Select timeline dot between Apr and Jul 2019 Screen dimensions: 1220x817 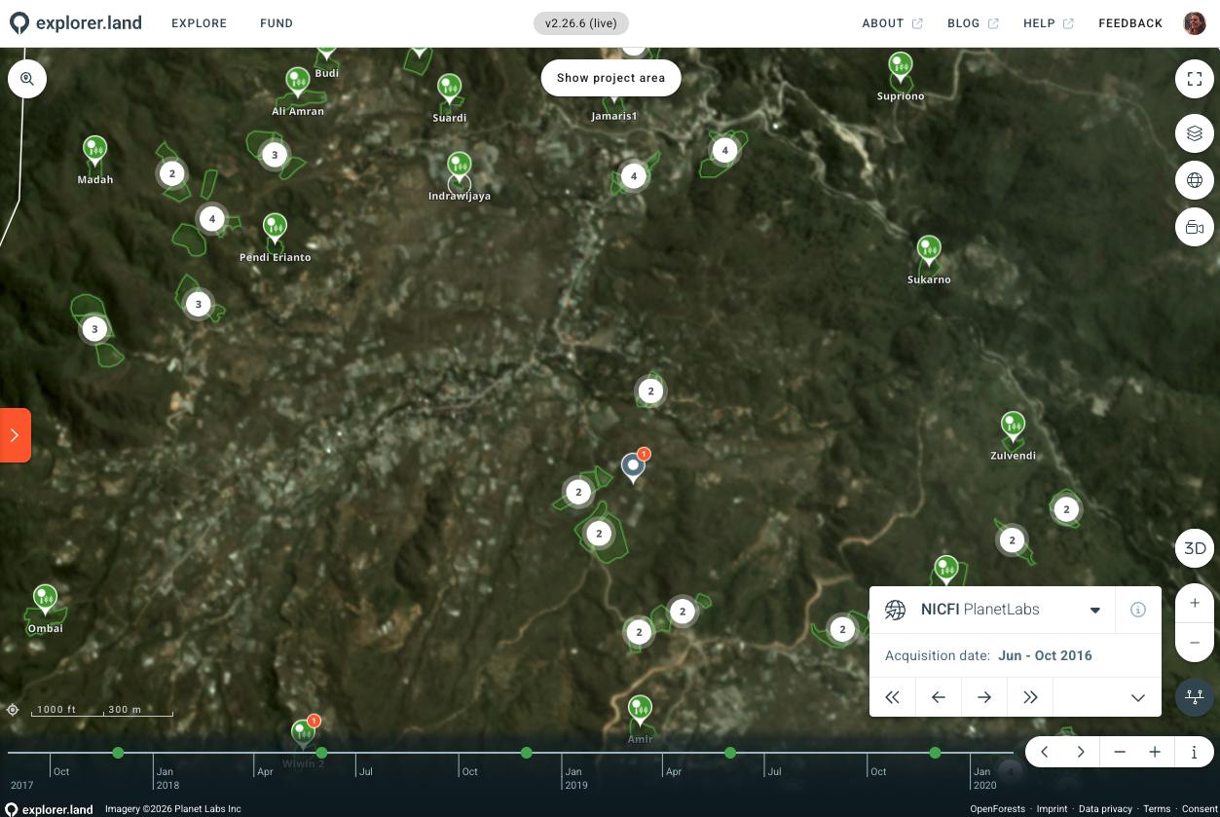click(x=730, y=753)
